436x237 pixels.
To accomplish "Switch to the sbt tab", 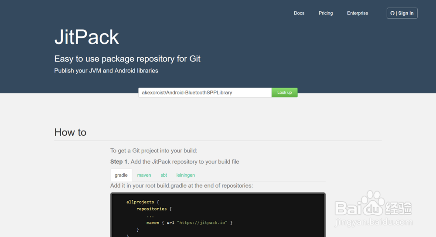I will [x=163, y=175].
